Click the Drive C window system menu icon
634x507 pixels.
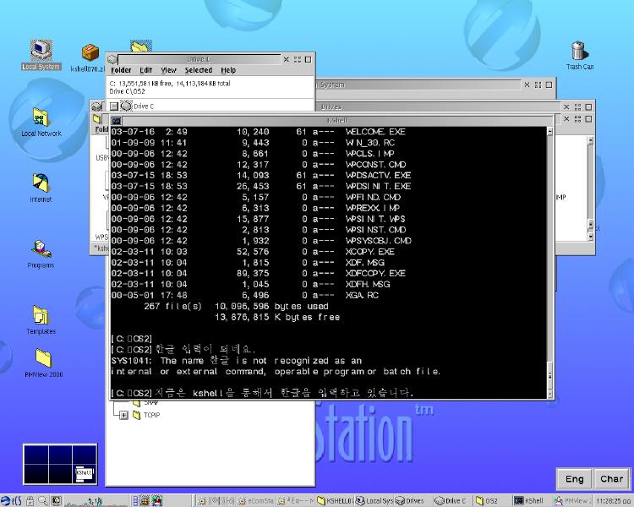coord(112,59)
